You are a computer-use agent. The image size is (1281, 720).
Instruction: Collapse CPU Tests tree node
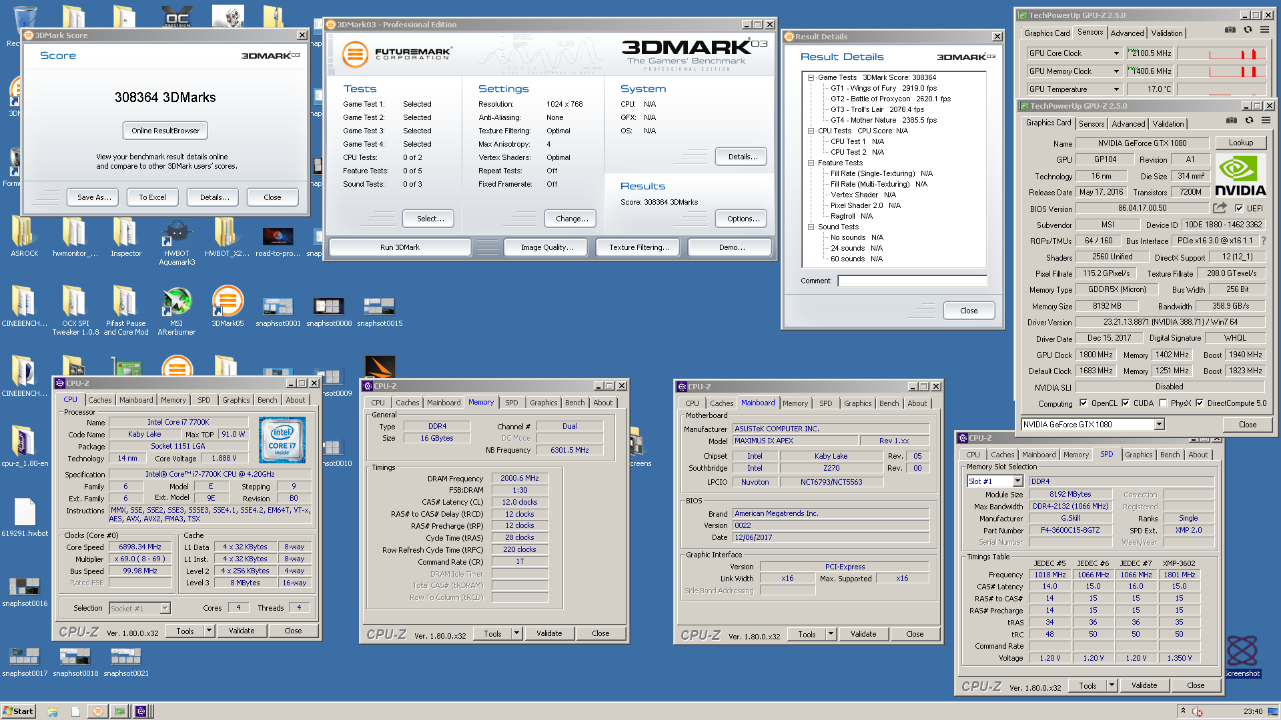click(811, 131)
